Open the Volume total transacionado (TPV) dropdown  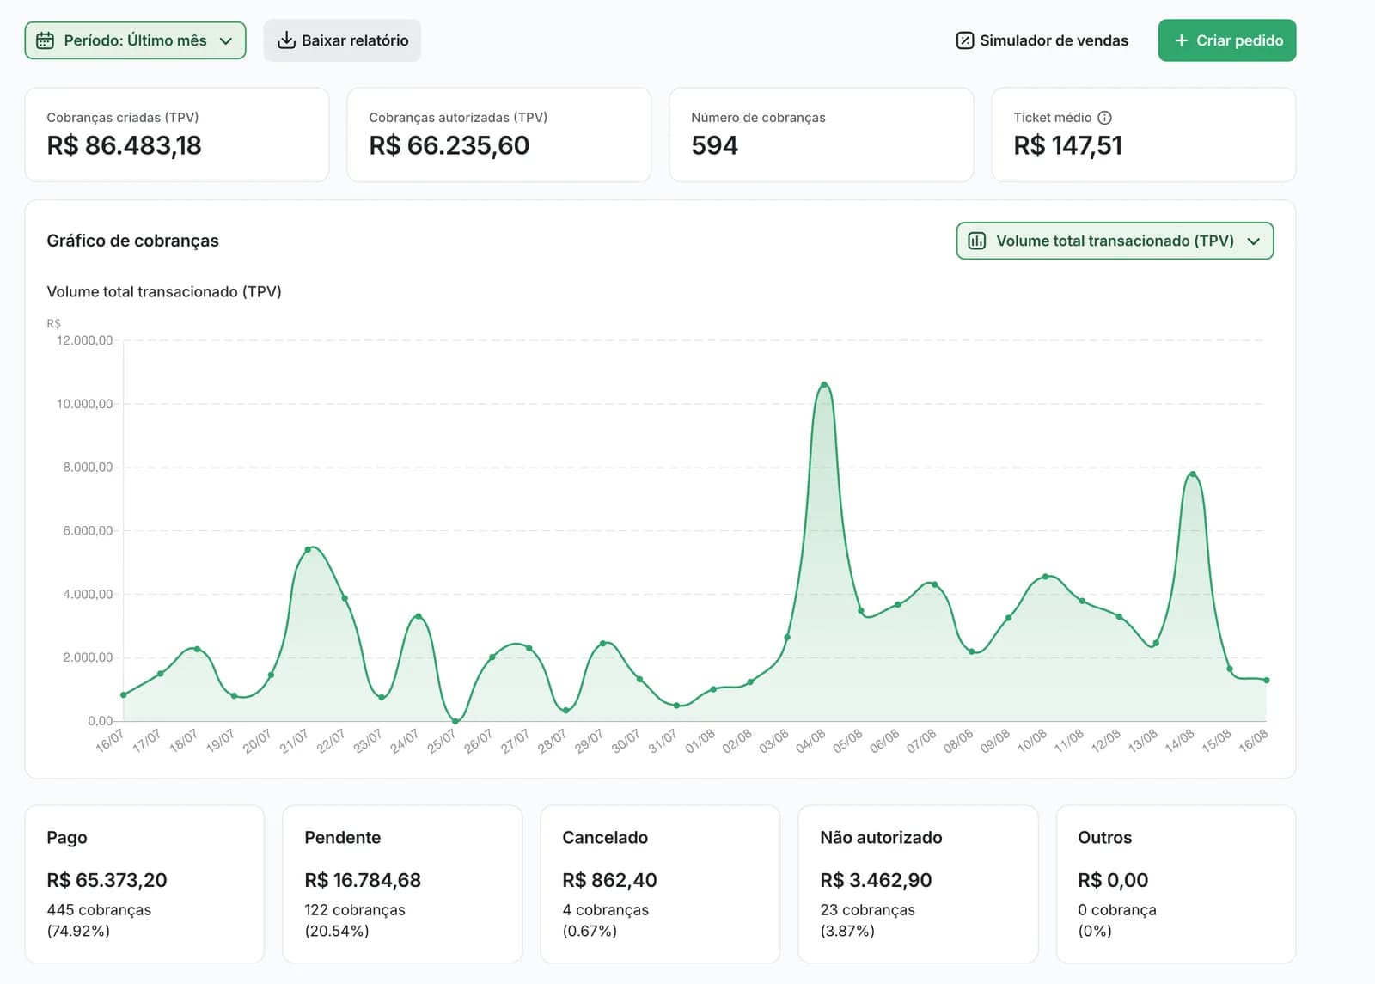(x=1115, y=241)
